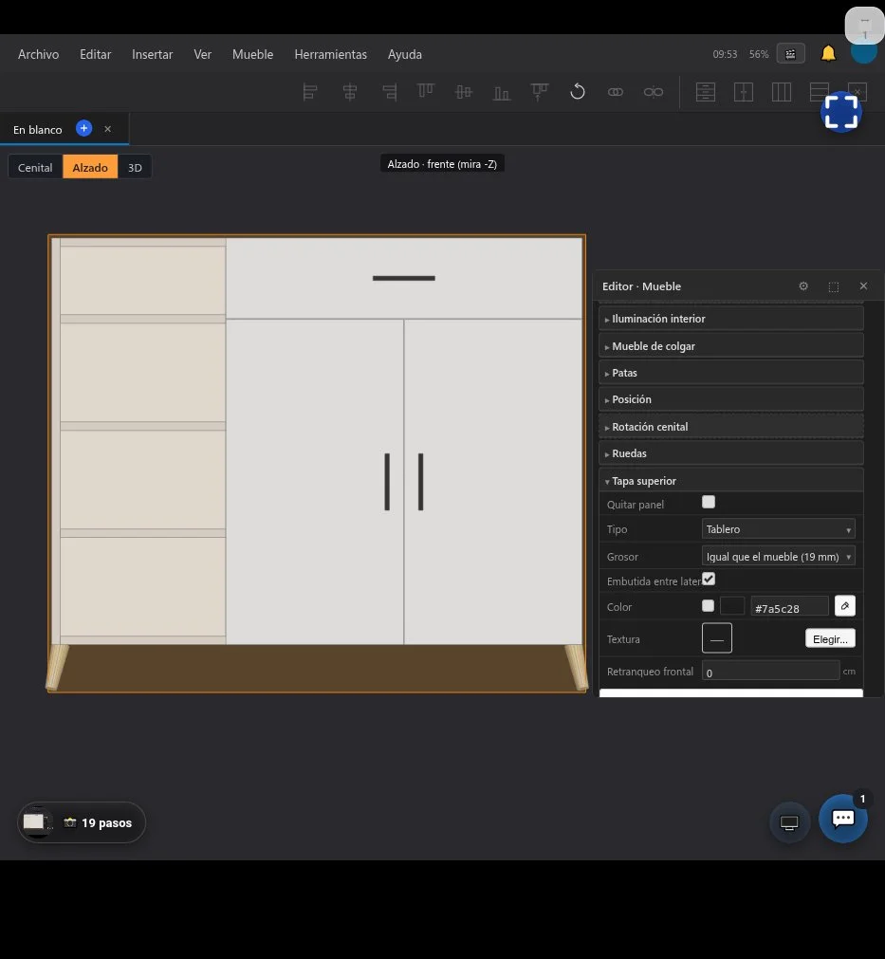Click the Elegir... texture button
The height and width of the screenshot is (959, 885).
tap(830, 639)
